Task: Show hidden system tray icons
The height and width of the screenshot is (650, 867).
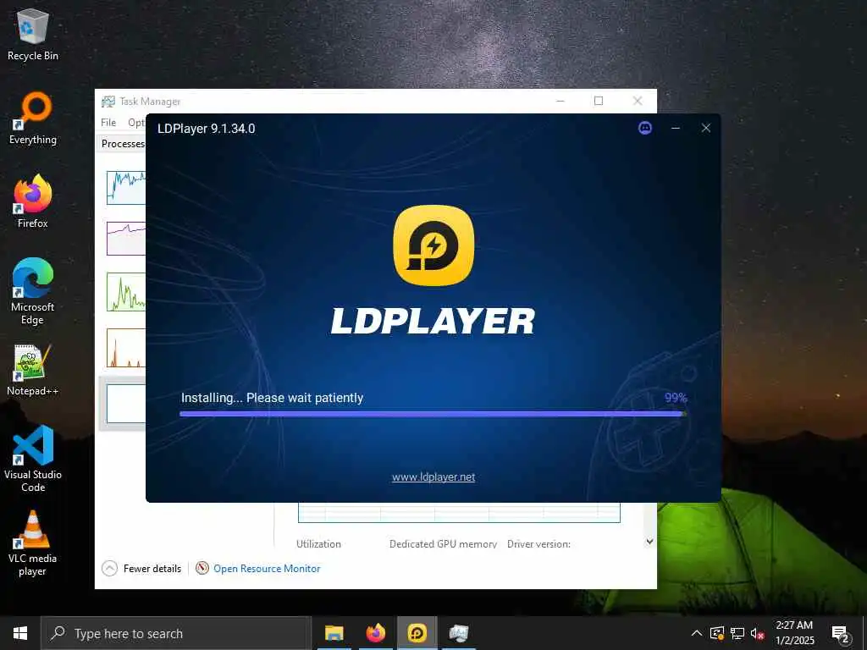Action: click(697, 633)
